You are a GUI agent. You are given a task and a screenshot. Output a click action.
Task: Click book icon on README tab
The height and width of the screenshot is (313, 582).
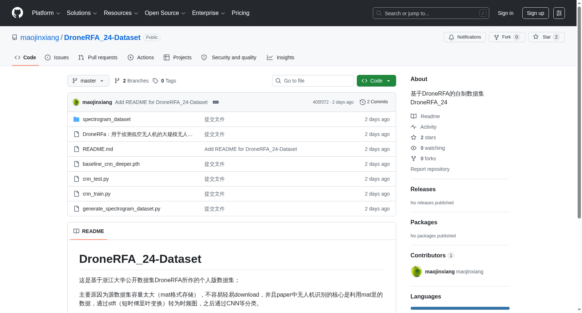76,231
